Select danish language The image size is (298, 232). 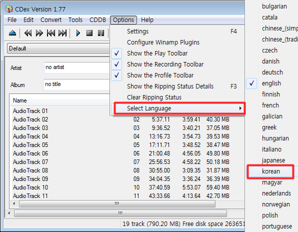[270, 61]
